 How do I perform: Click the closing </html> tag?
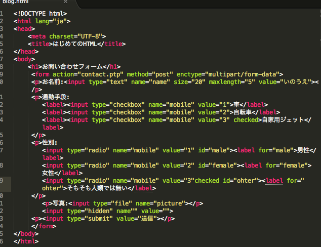(26, 241)
